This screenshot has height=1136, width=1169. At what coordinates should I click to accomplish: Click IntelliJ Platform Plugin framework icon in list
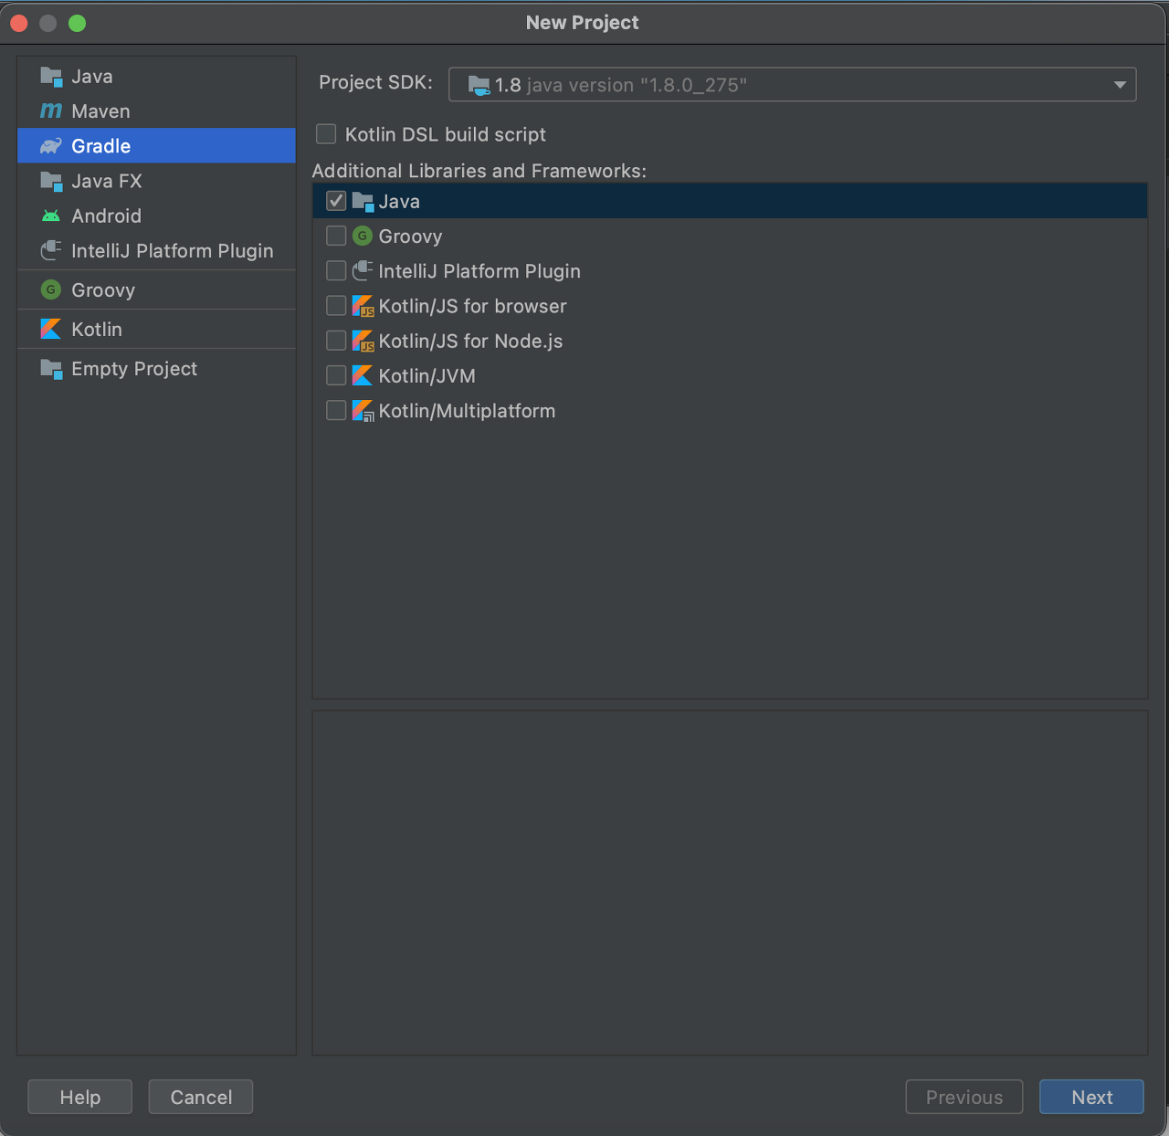(x=363, y=271)
